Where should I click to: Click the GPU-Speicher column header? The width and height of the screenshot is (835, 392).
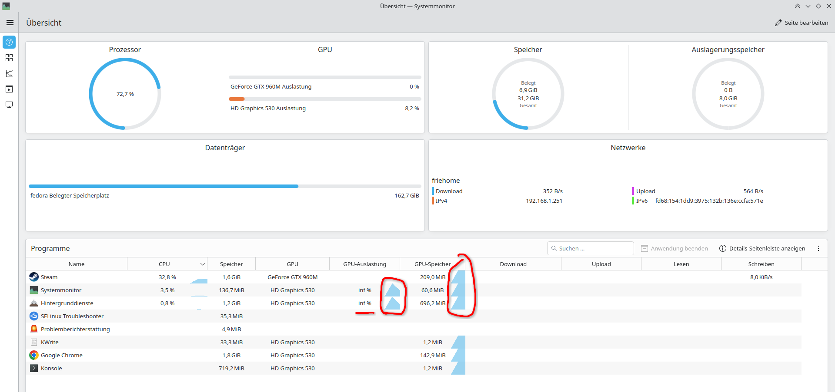[x=433, y=264]
